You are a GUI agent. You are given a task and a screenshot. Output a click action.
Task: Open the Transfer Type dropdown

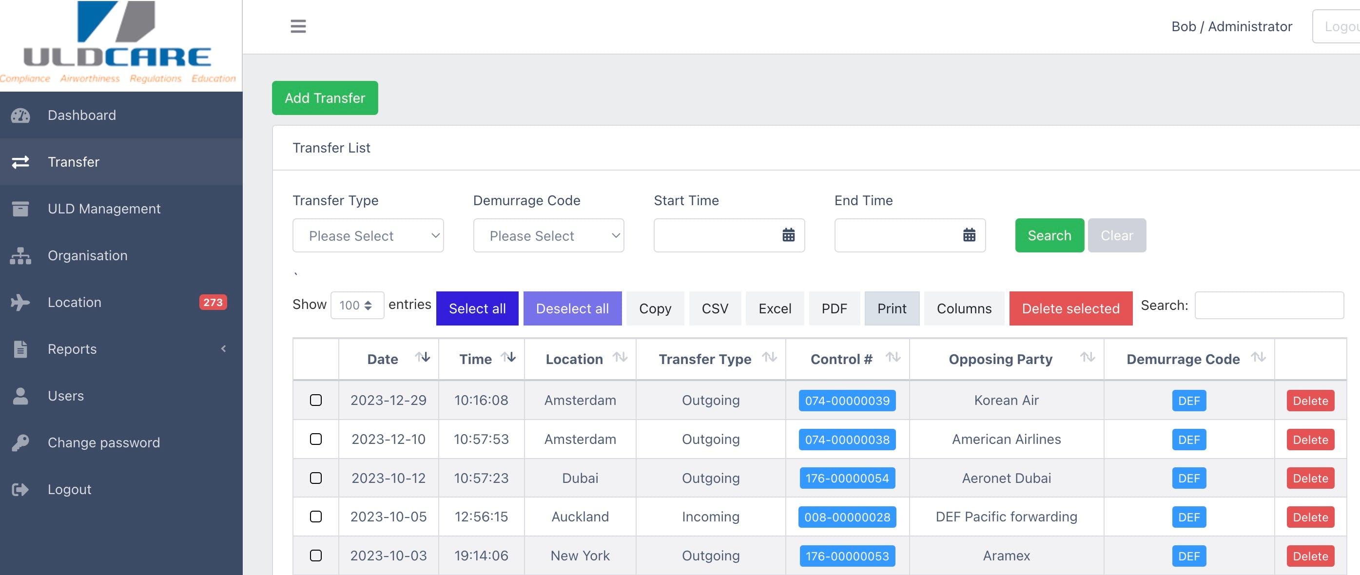coord(368,235)
